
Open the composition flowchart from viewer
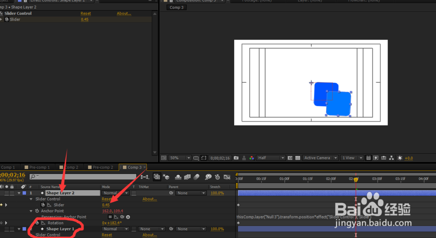[x=392, y=158]
